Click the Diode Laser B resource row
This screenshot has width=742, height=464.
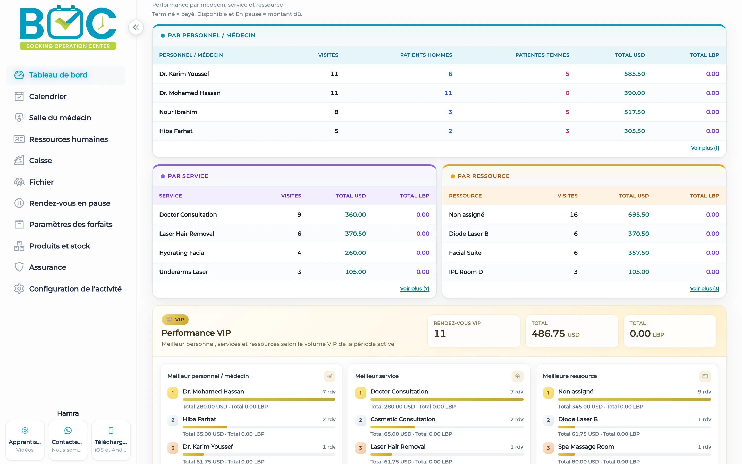[x=584, y=234]
